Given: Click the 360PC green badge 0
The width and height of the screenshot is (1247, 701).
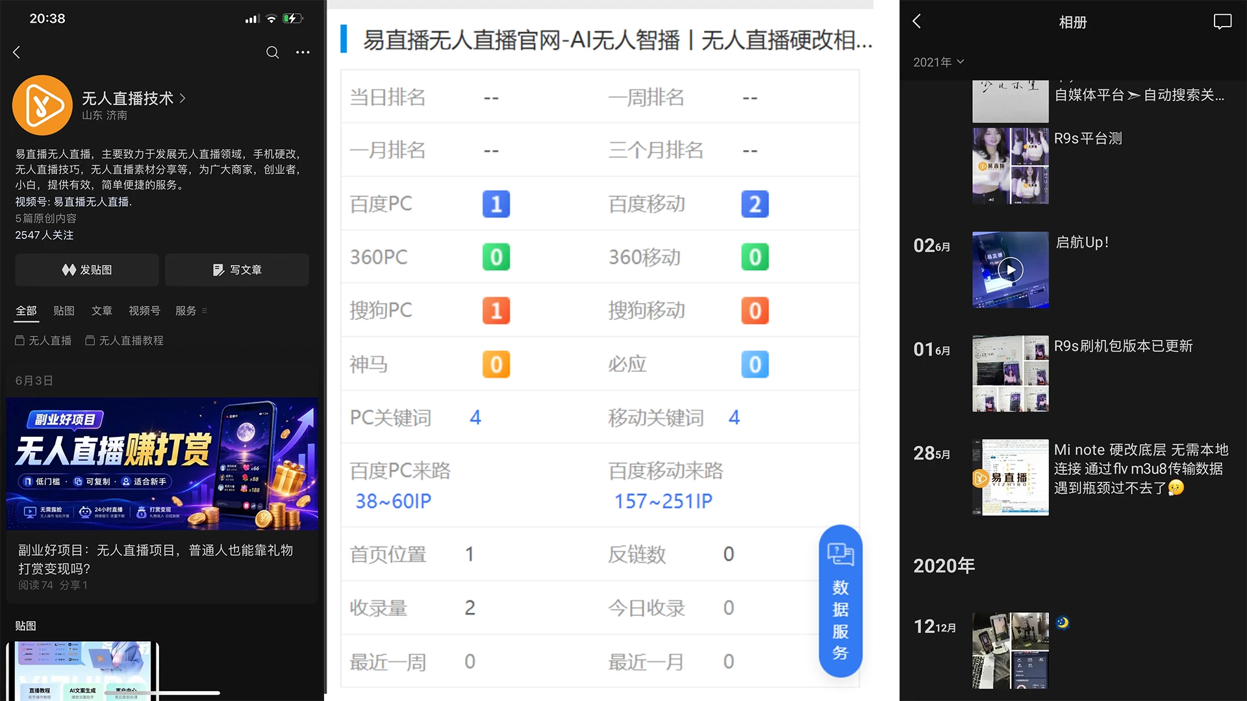Looking at the screenshot, I should click(x=496, y=257).
